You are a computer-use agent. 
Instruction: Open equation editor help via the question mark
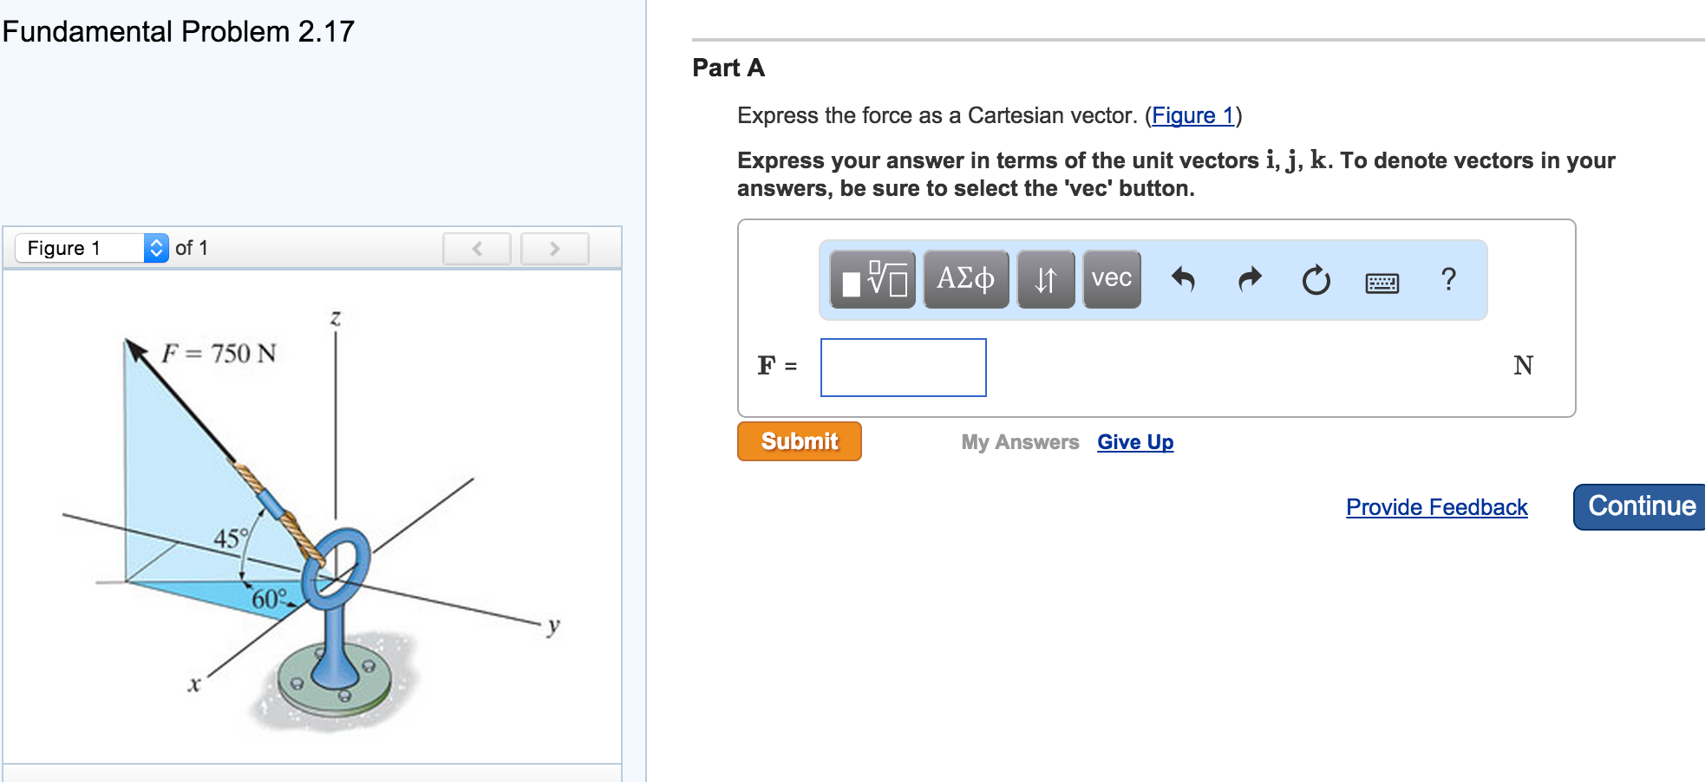click(x=1447, y=279)
